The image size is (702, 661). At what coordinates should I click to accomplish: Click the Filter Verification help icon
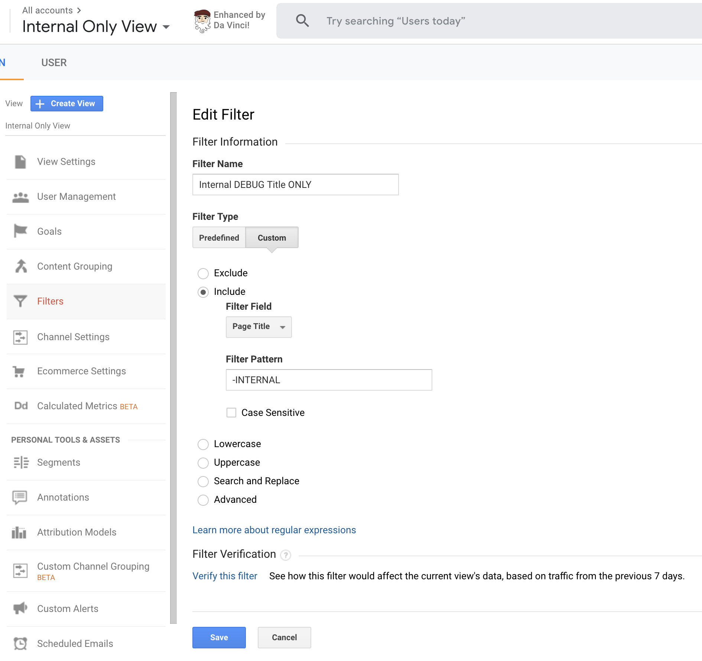click(285, 555)
